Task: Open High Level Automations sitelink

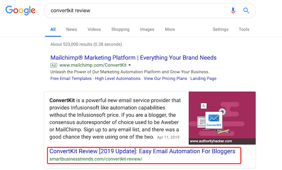Action: [118, 78]
